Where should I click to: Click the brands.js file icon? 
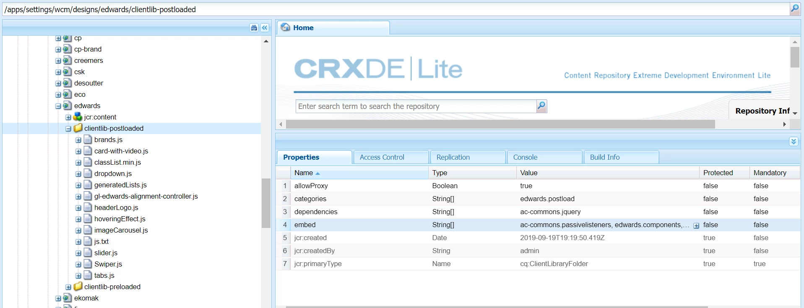click(x=88, y=140)
